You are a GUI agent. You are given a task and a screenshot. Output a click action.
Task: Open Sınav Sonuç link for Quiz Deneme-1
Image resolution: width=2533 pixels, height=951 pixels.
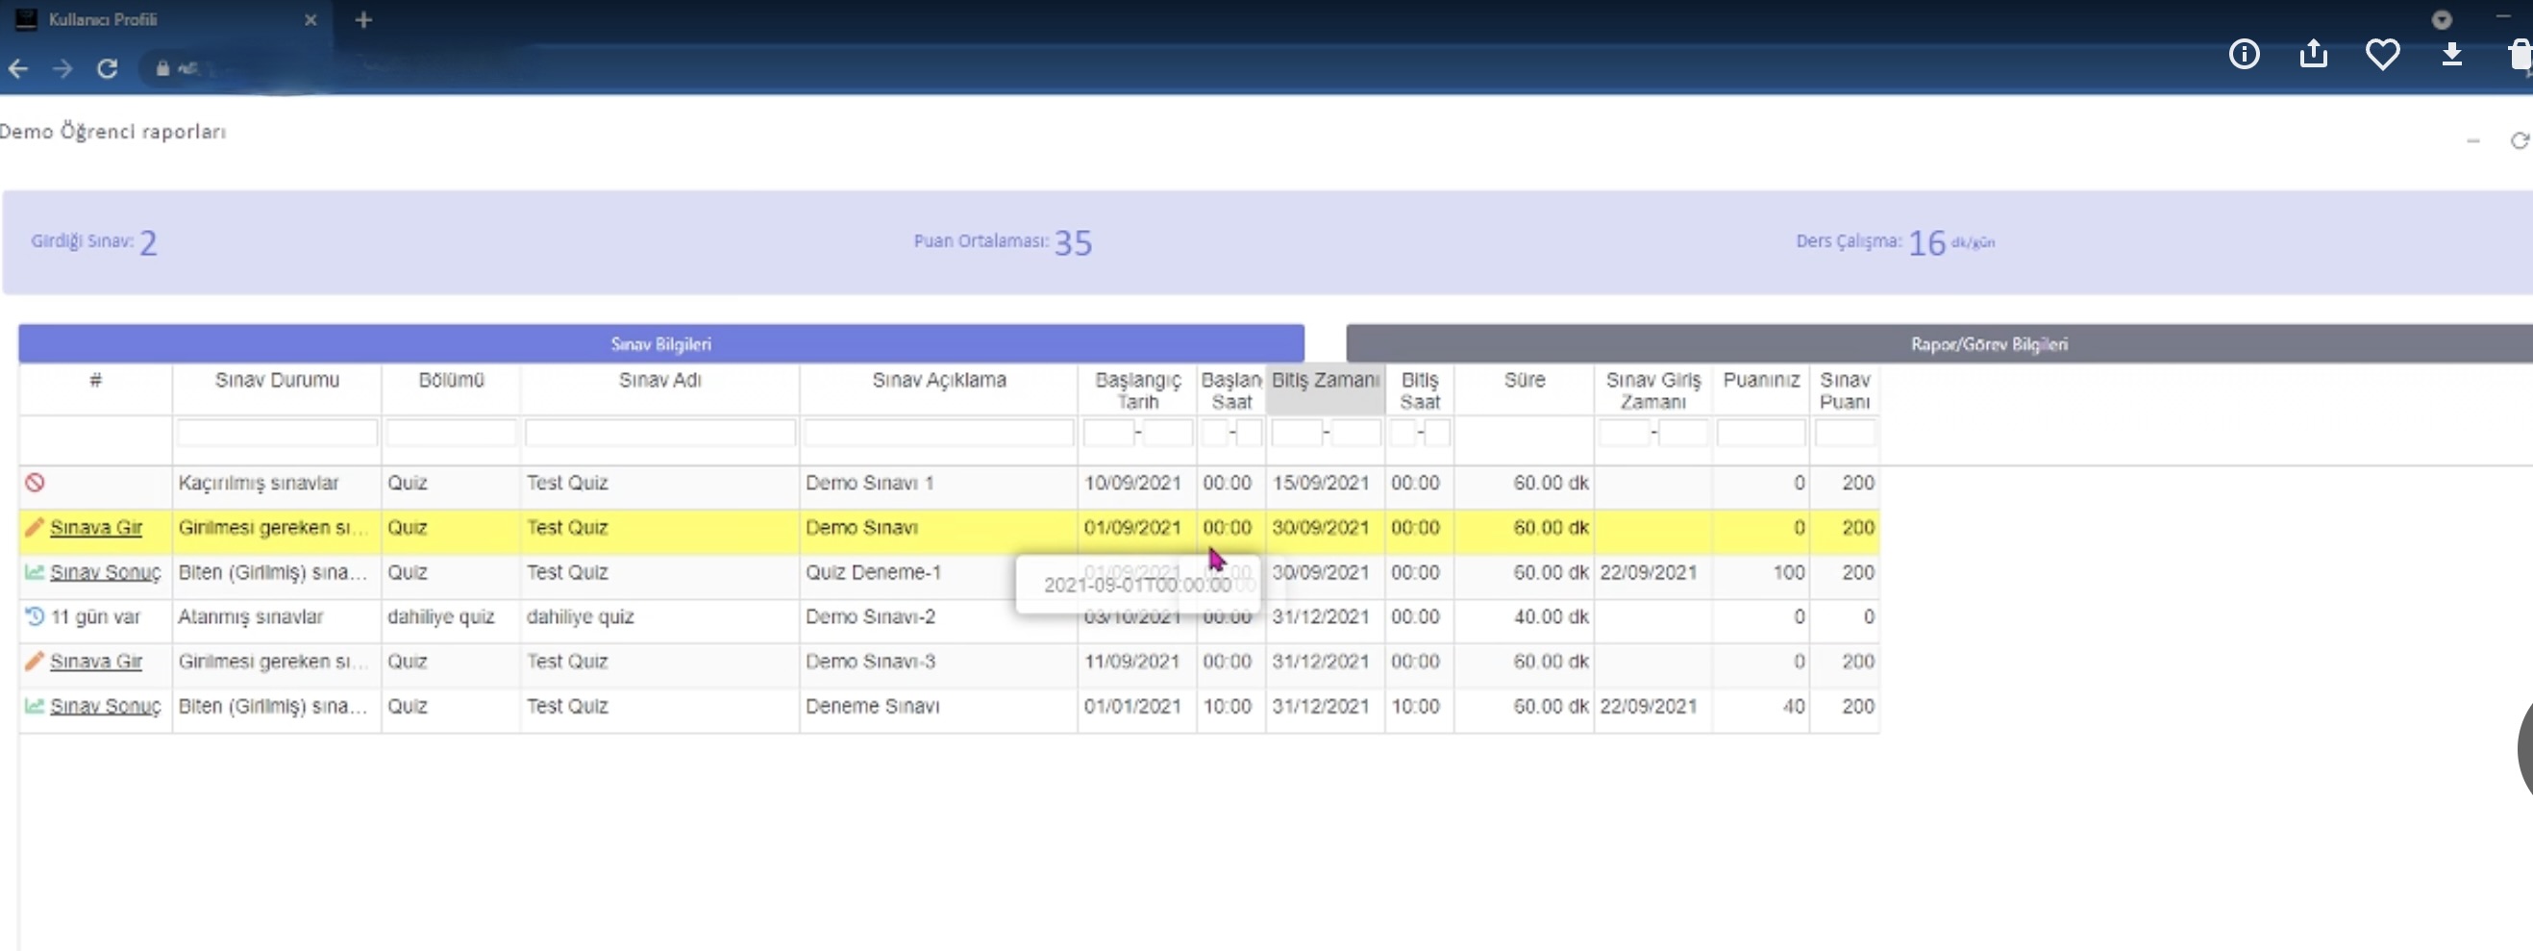[105, 572]
